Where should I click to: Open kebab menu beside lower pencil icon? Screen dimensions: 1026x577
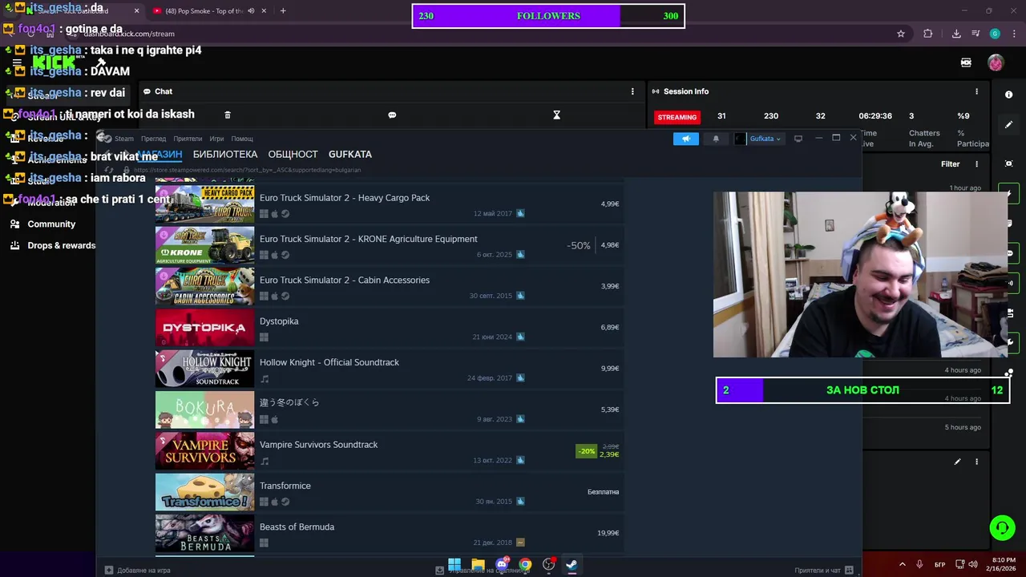[976, 462]
